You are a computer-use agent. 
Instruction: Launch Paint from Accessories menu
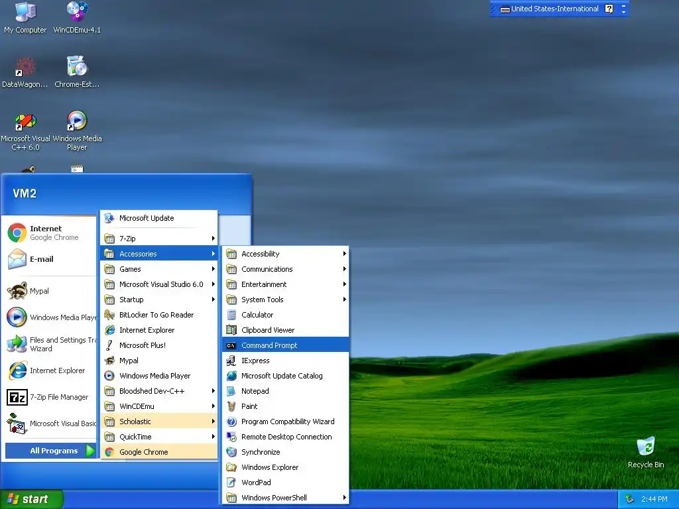285,406
